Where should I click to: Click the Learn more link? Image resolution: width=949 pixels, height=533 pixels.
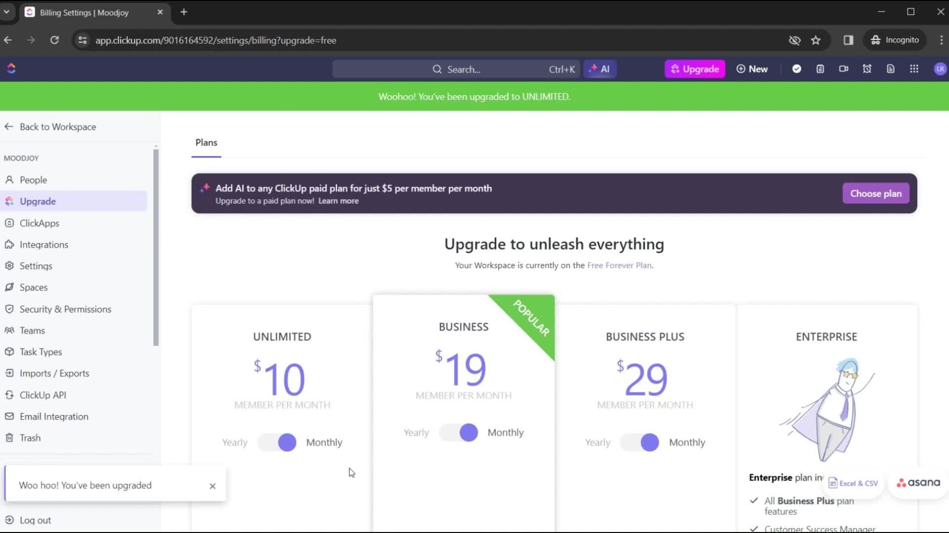[x=339, y=201]
